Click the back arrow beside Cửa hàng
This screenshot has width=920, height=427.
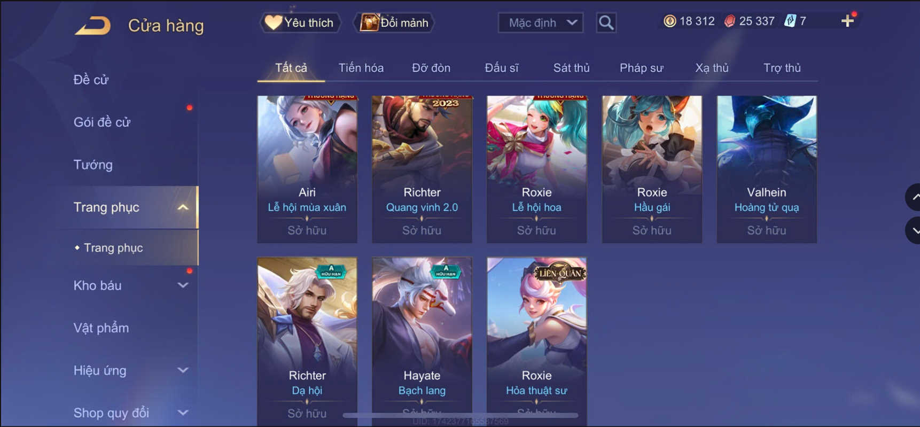93,25
